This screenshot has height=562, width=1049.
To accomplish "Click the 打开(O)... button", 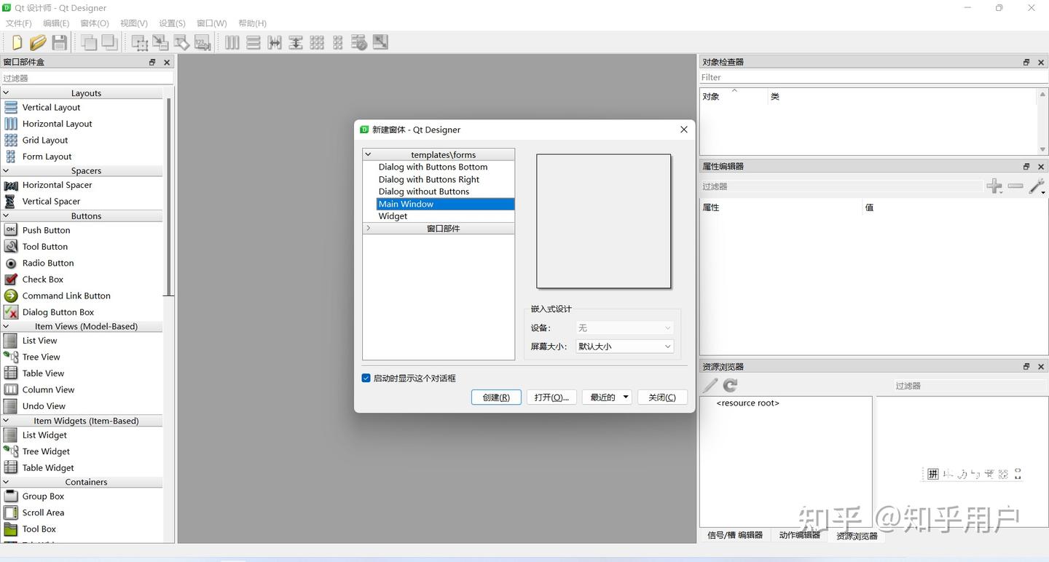I will point(551,397).
